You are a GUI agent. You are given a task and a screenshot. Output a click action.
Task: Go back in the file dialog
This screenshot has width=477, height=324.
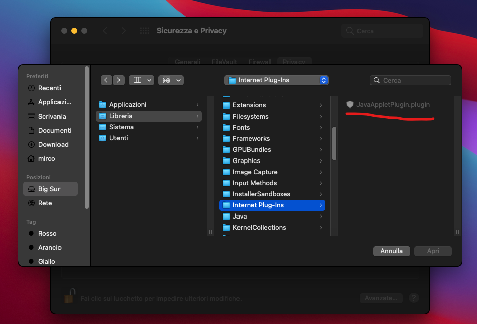[x=106, y=80]
